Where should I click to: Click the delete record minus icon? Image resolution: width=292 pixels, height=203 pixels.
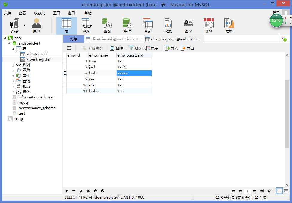pos(74,191)
